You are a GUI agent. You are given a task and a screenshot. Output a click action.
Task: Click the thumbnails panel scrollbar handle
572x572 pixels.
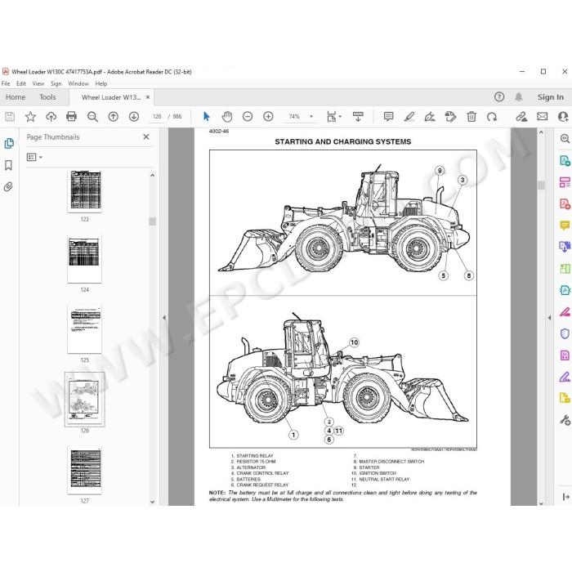[x=153, y=221]
